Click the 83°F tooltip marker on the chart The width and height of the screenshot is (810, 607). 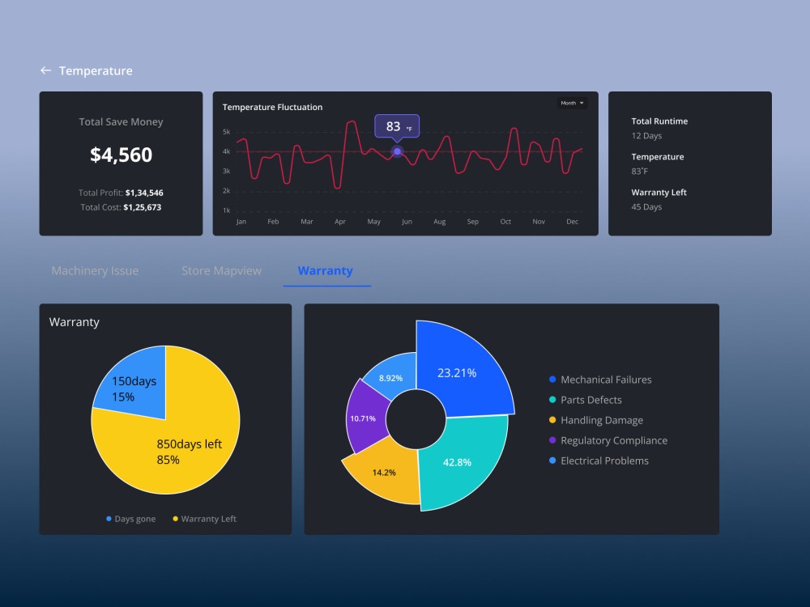point(397,127)
